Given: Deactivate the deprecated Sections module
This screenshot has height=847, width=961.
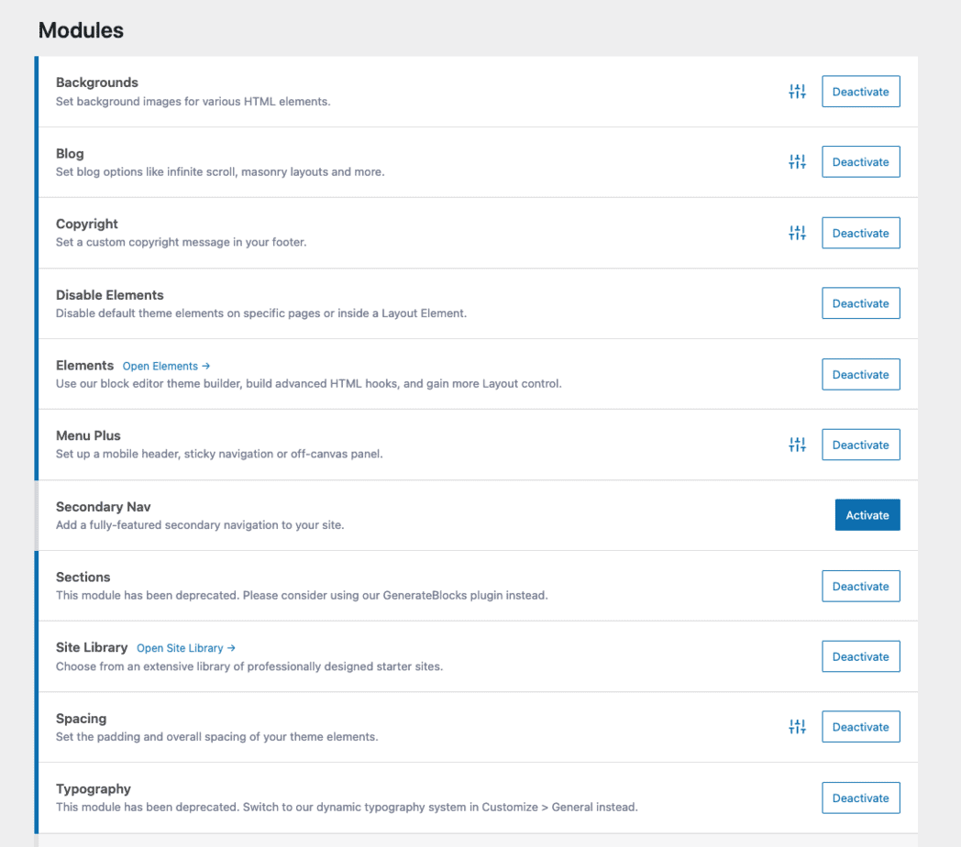Looking at the screenshot, I should 860,586.
